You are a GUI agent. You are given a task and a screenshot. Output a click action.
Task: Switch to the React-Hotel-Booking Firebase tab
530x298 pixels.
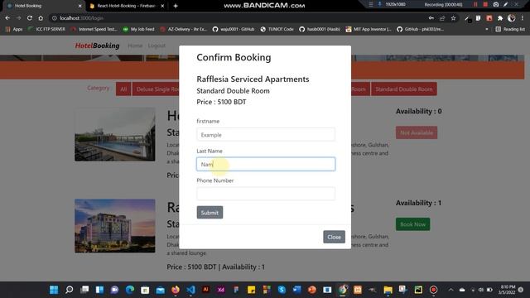pyautogui.click(x=126, y=6)
